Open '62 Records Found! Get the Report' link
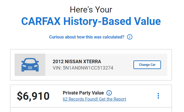This screenshot has width=184, height=112. pos(94,99)
